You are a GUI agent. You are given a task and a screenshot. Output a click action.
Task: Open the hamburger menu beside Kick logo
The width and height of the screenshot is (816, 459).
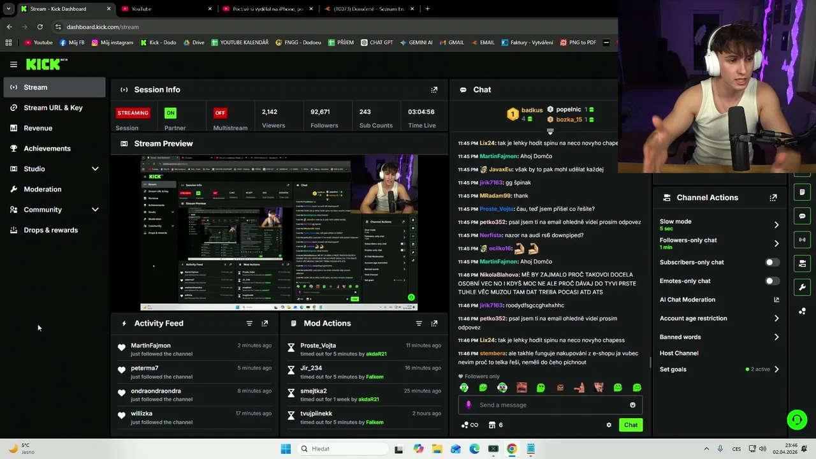[x=13, y=64]
